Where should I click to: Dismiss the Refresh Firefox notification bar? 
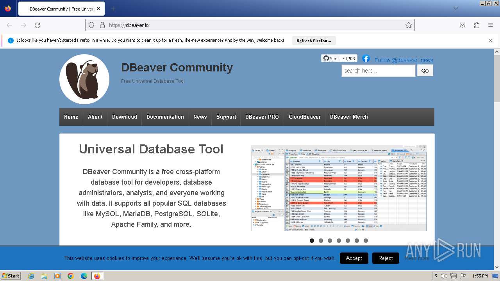tap(491, 41)
